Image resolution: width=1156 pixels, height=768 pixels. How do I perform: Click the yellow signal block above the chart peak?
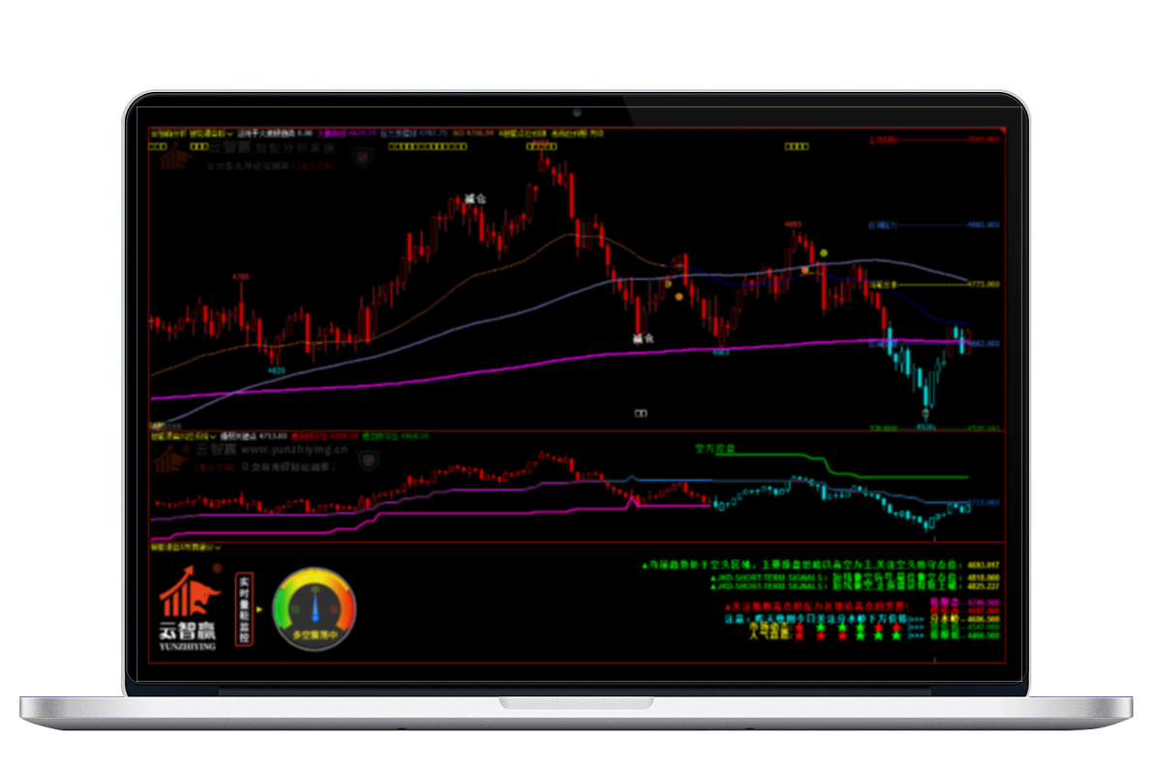541,147
